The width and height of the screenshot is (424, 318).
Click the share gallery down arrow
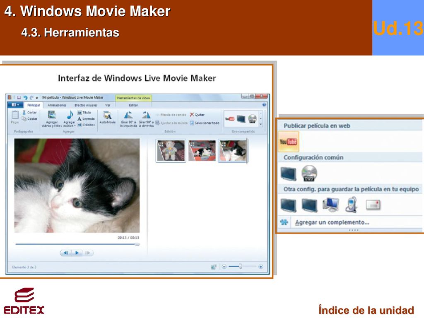point(261,119)
